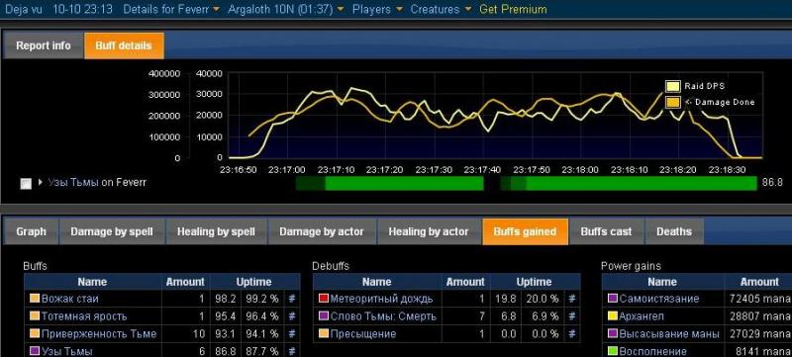
Task: Click the # icon in the Узы Тьмы row
Action: pyautogui.click(x=291, y=351)
